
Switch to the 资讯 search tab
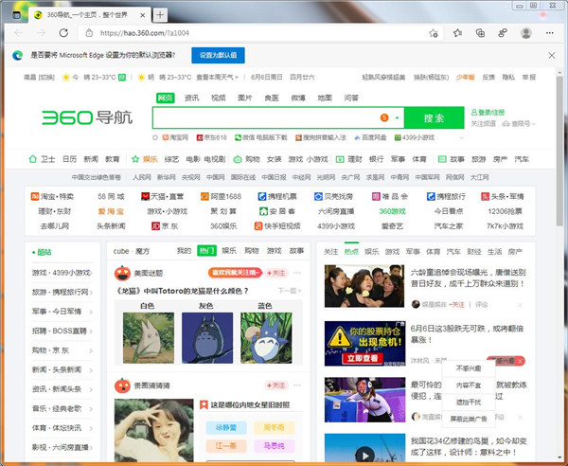191,98
